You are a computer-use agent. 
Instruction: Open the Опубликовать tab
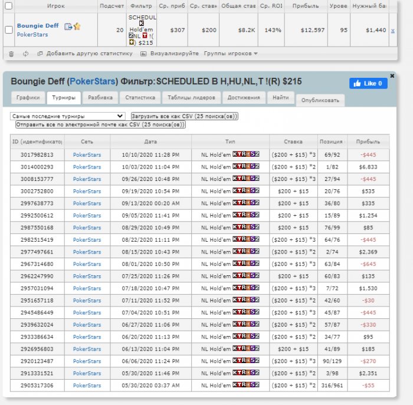(320, 100)
